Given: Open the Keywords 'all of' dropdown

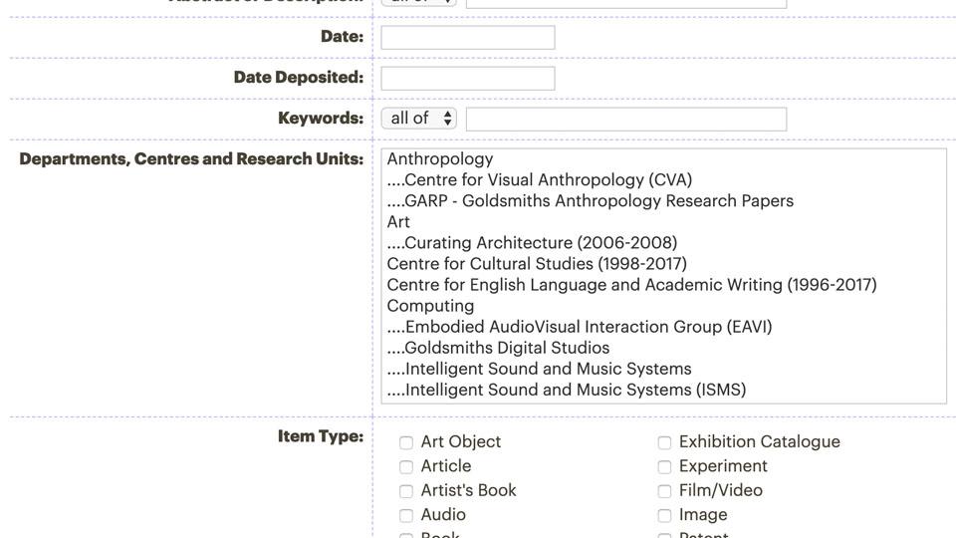Looking at the screenshot, I should click(x=419, y=119).
